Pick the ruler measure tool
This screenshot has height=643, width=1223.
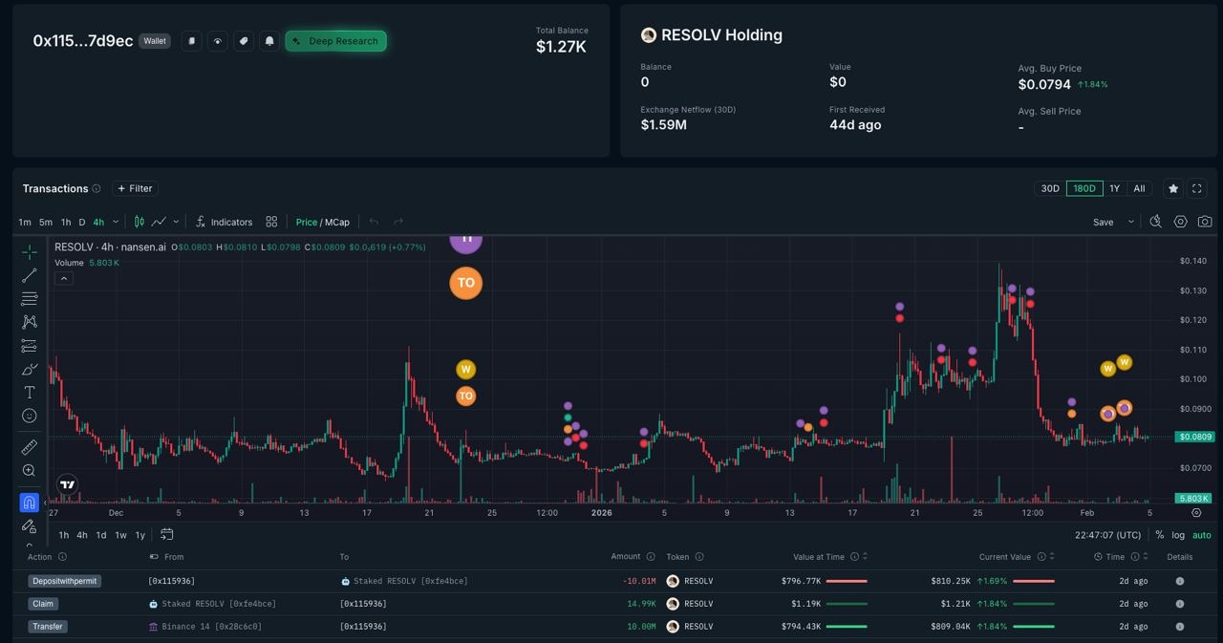(30, 447)
